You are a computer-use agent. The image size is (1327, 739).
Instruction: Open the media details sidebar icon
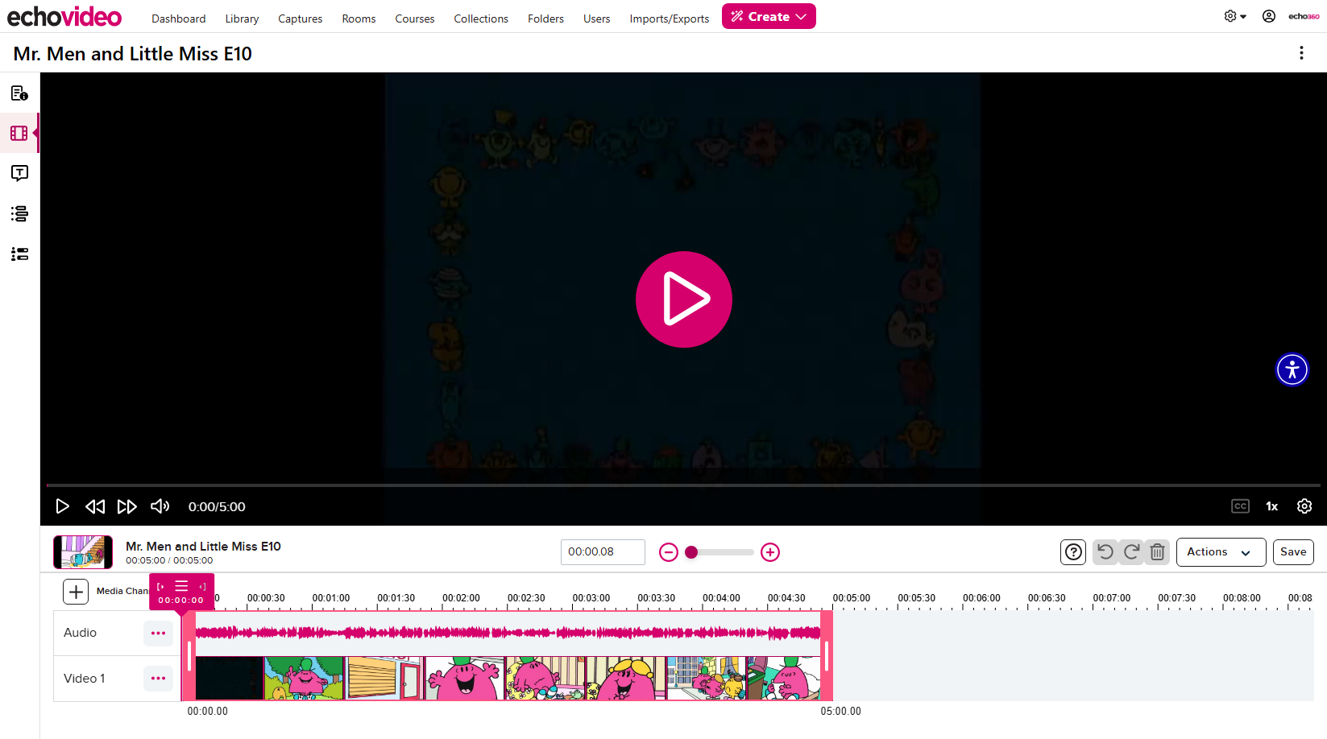19,93
